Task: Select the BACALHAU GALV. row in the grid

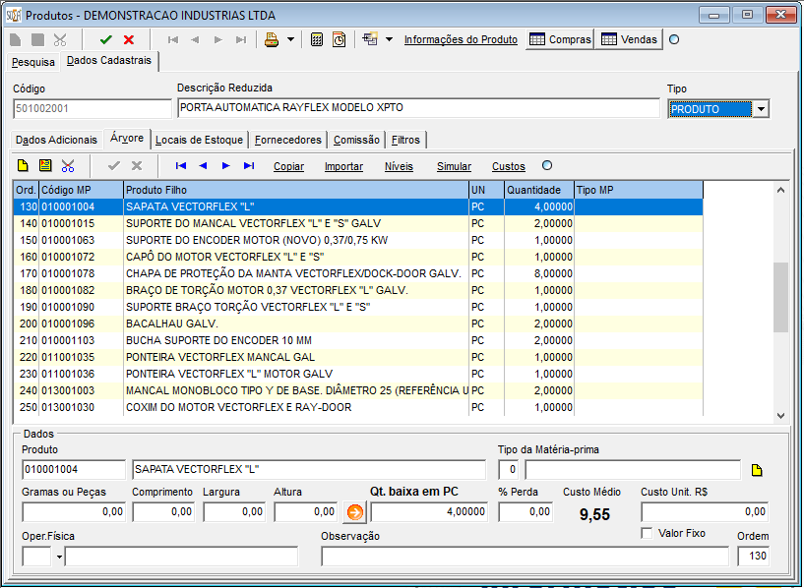Action: (x=295, y=323)
